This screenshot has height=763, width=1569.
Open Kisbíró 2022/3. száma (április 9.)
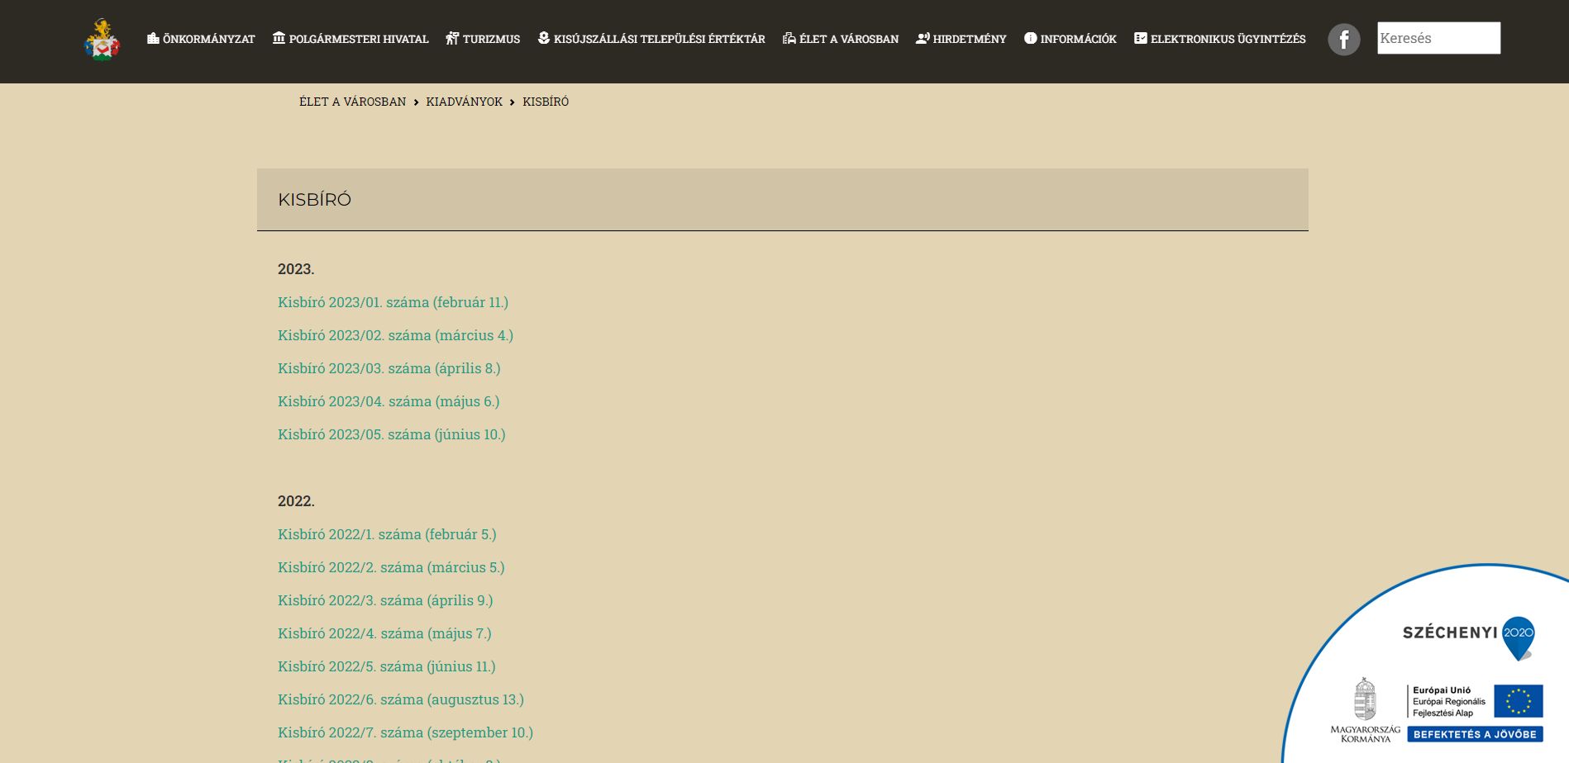click(385, 600)
